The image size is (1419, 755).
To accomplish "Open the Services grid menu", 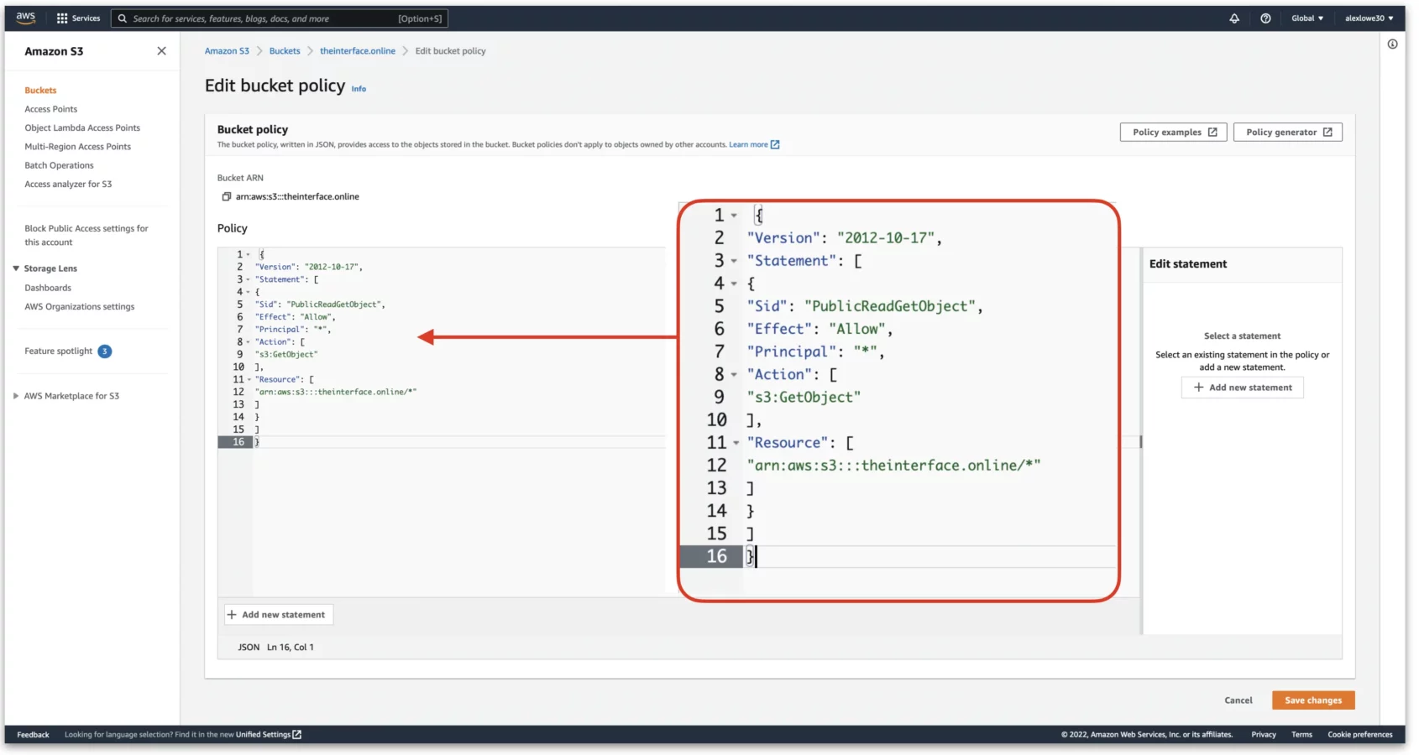I will (78, 18).
